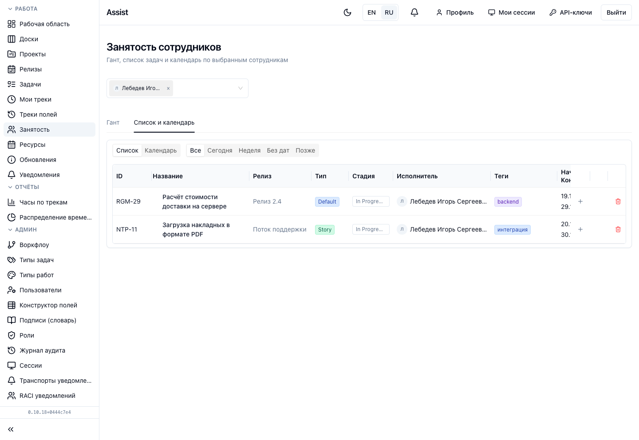Filter tasks by Без дат
The width and height of the screenshot is (639, 440).
[278, 150]
